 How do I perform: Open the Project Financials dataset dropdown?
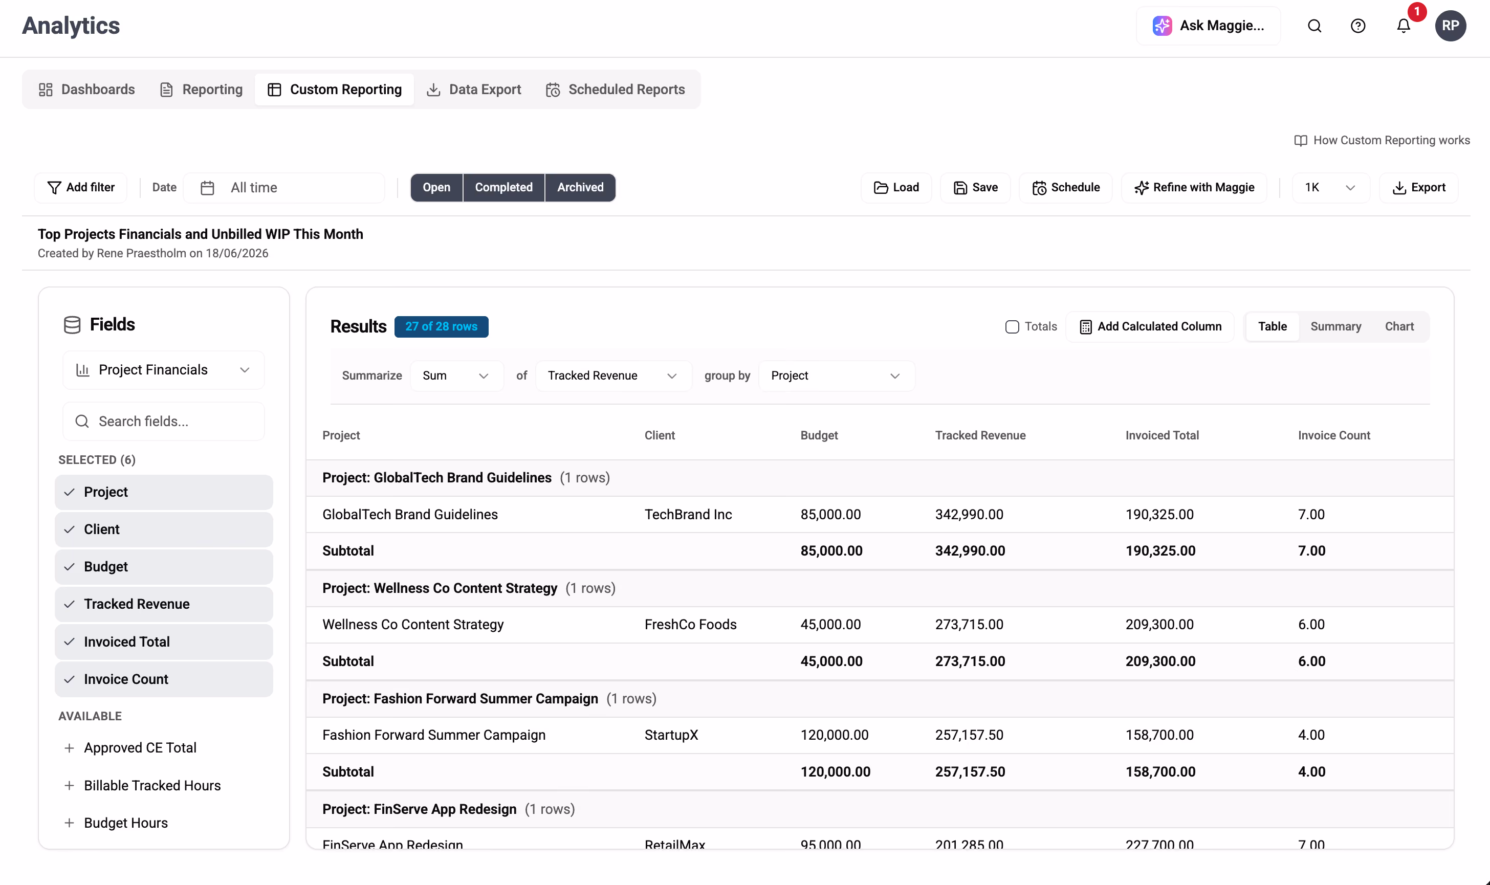(x=163, y=370)
